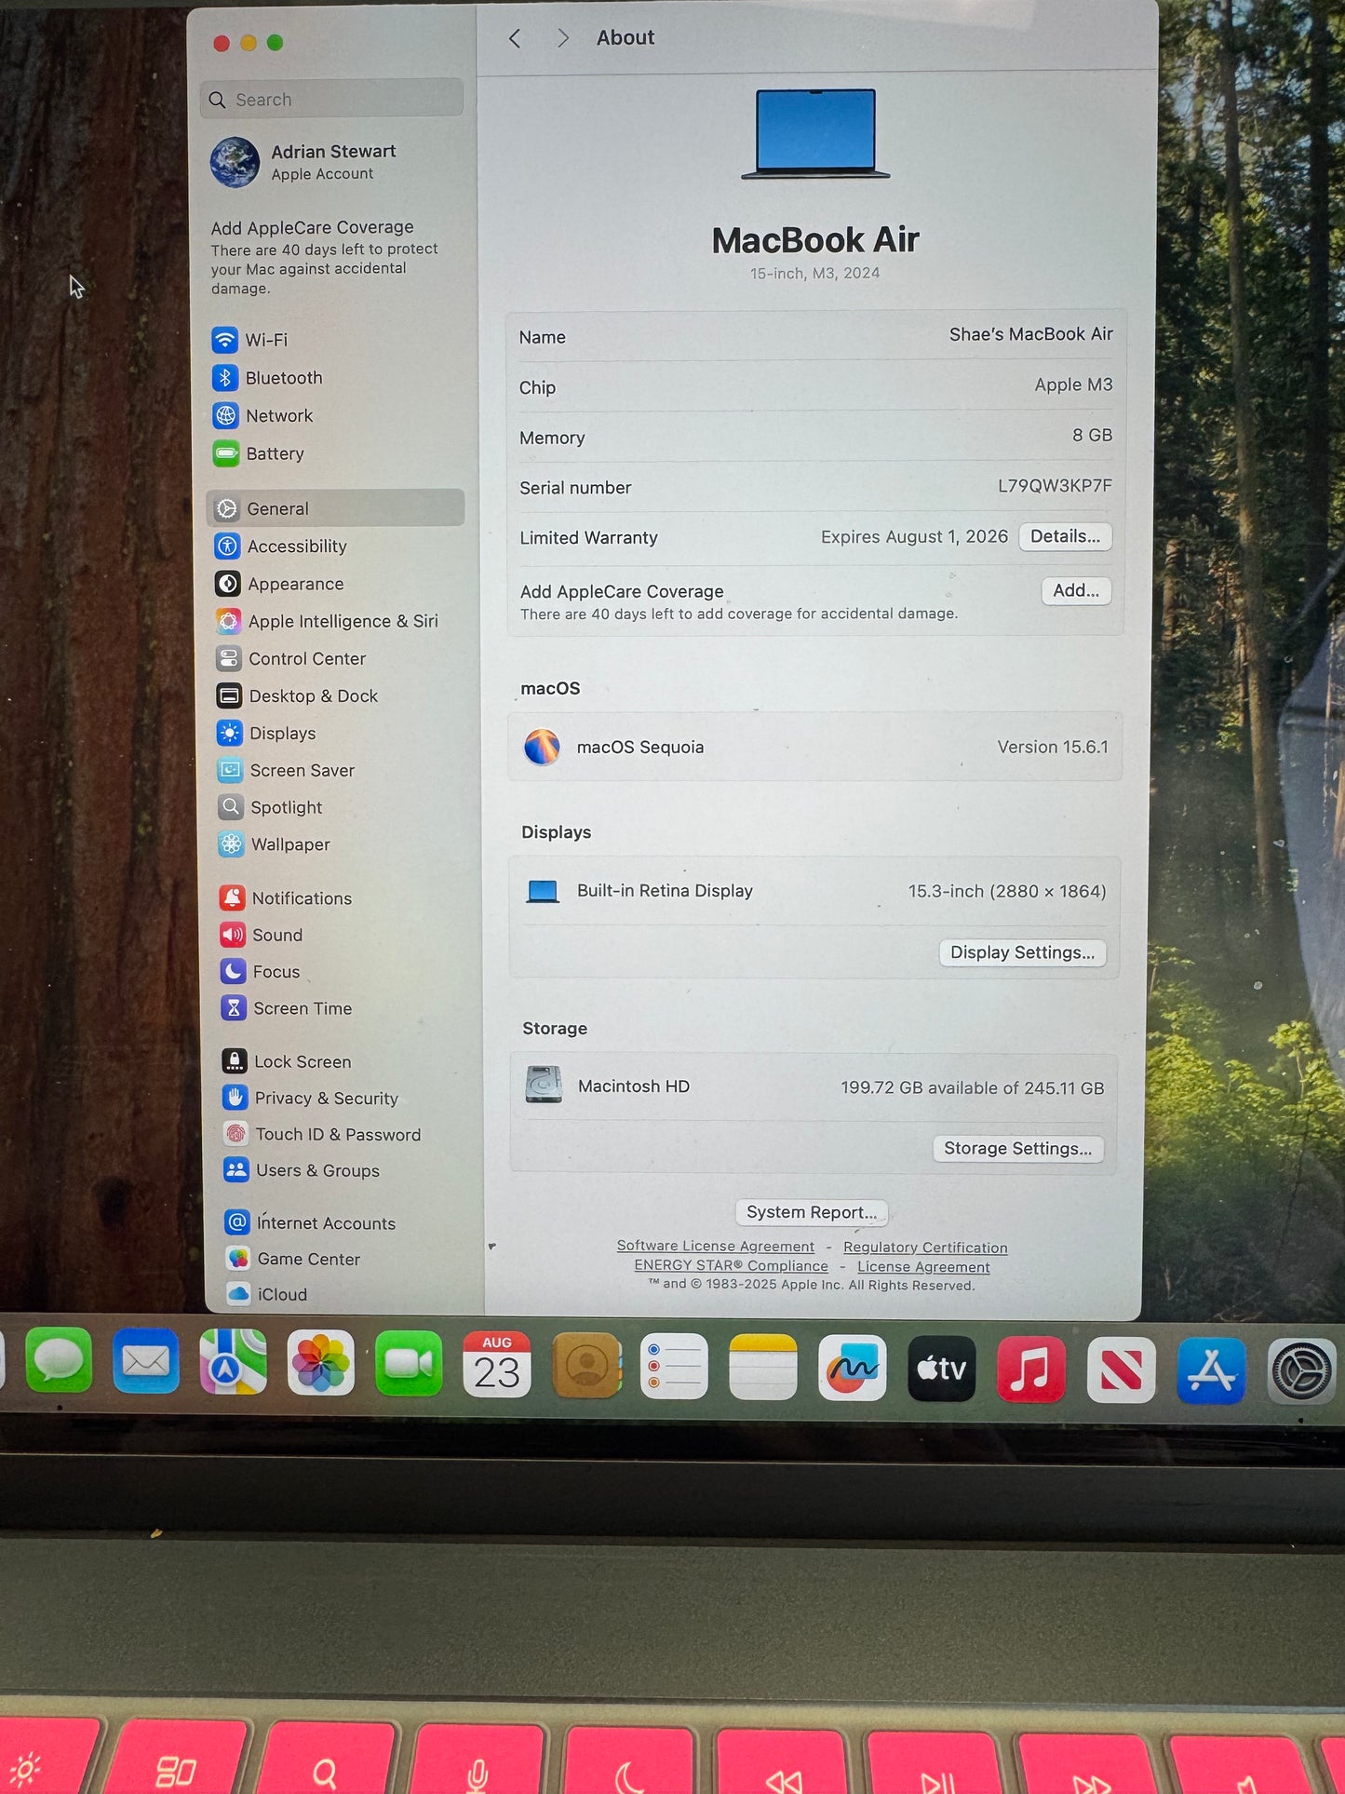Click Details button for Limited Warranty
Viewport: 1345px width, 1794px height.
click(x=1065, y=536)
